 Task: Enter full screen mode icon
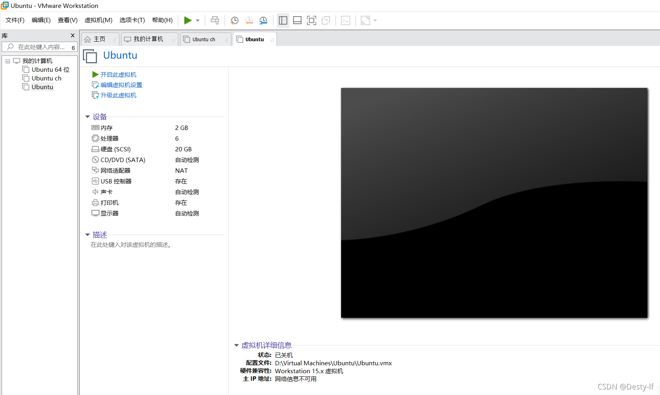point(312,20)
